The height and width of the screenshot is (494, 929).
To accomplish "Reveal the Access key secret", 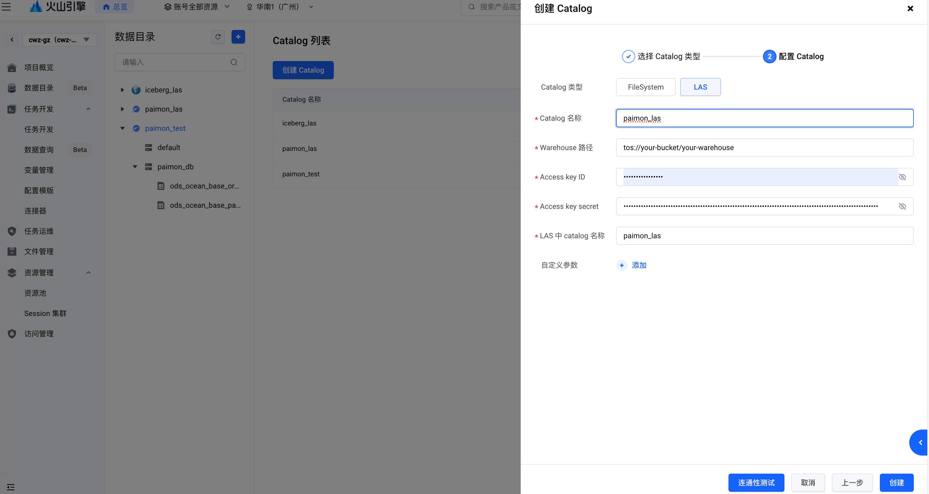I will [902, 206].
